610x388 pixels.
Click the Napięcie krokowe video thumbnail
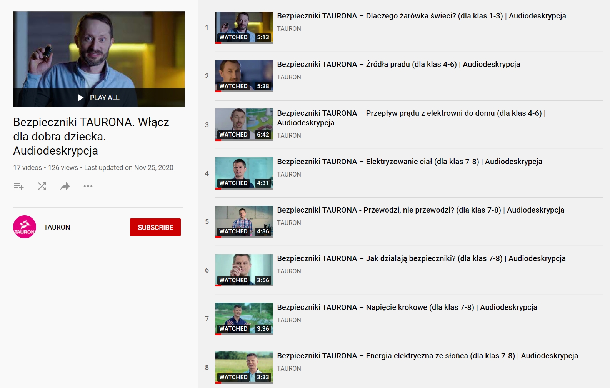tap(244, 319)
